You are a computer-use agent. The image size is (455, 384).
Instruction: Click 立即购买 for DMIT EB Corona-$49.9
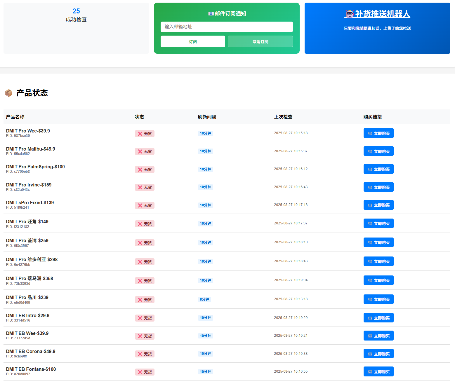pyautogui.click(x=378, y=354)
